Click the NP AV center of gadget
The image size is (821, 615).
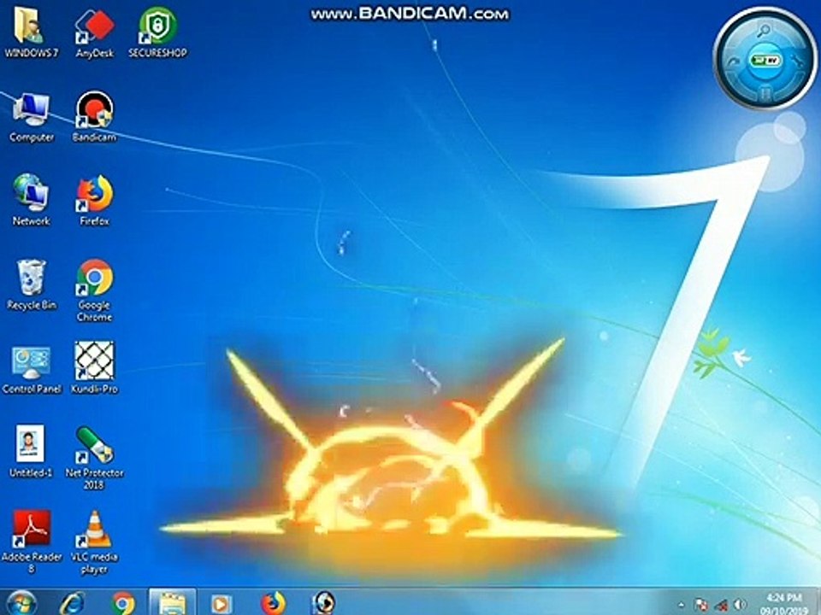coord(765,61)
